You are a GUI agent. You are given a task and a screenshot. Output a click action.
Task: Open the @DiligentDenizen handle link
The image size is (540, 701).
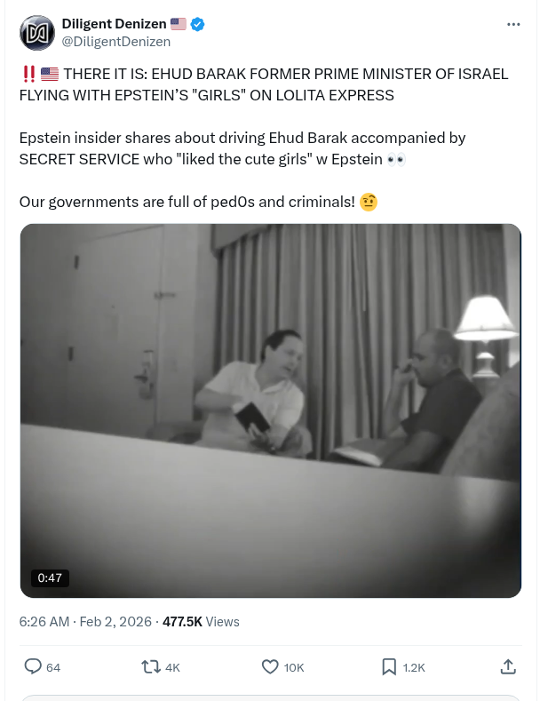(x=116, y=41)
